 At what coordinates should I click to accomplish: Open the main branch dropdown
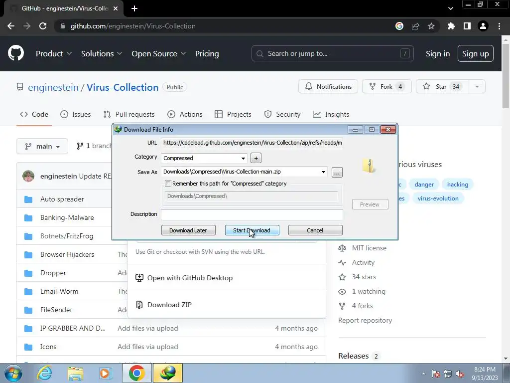(x=42, y=146)
